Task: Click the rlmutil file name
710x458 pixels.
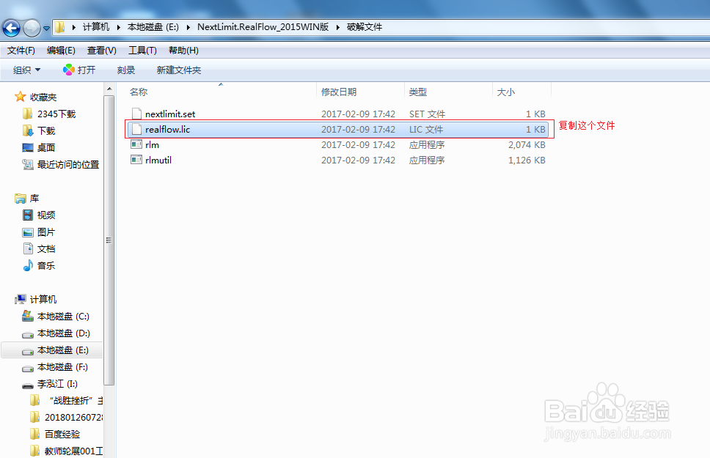Action: click(x=158, y=160)
